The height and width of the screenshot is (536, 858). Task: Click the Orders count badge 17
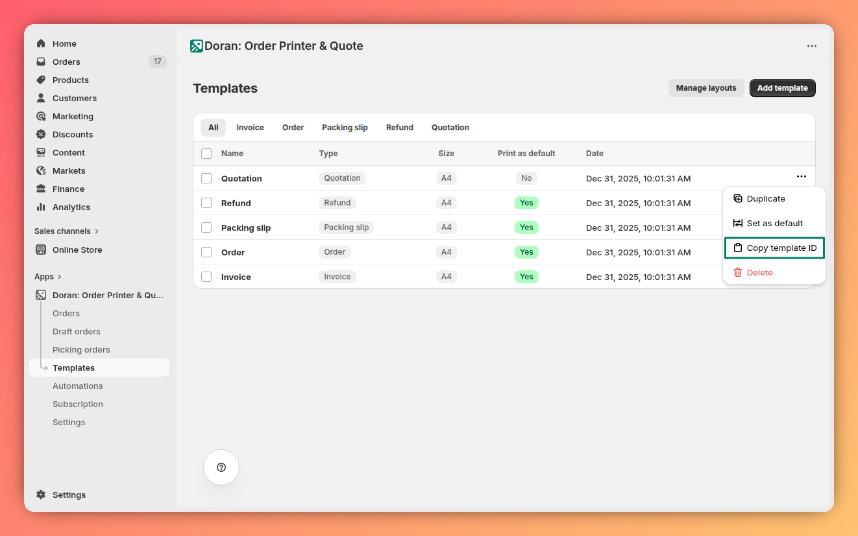pos(158,62)
